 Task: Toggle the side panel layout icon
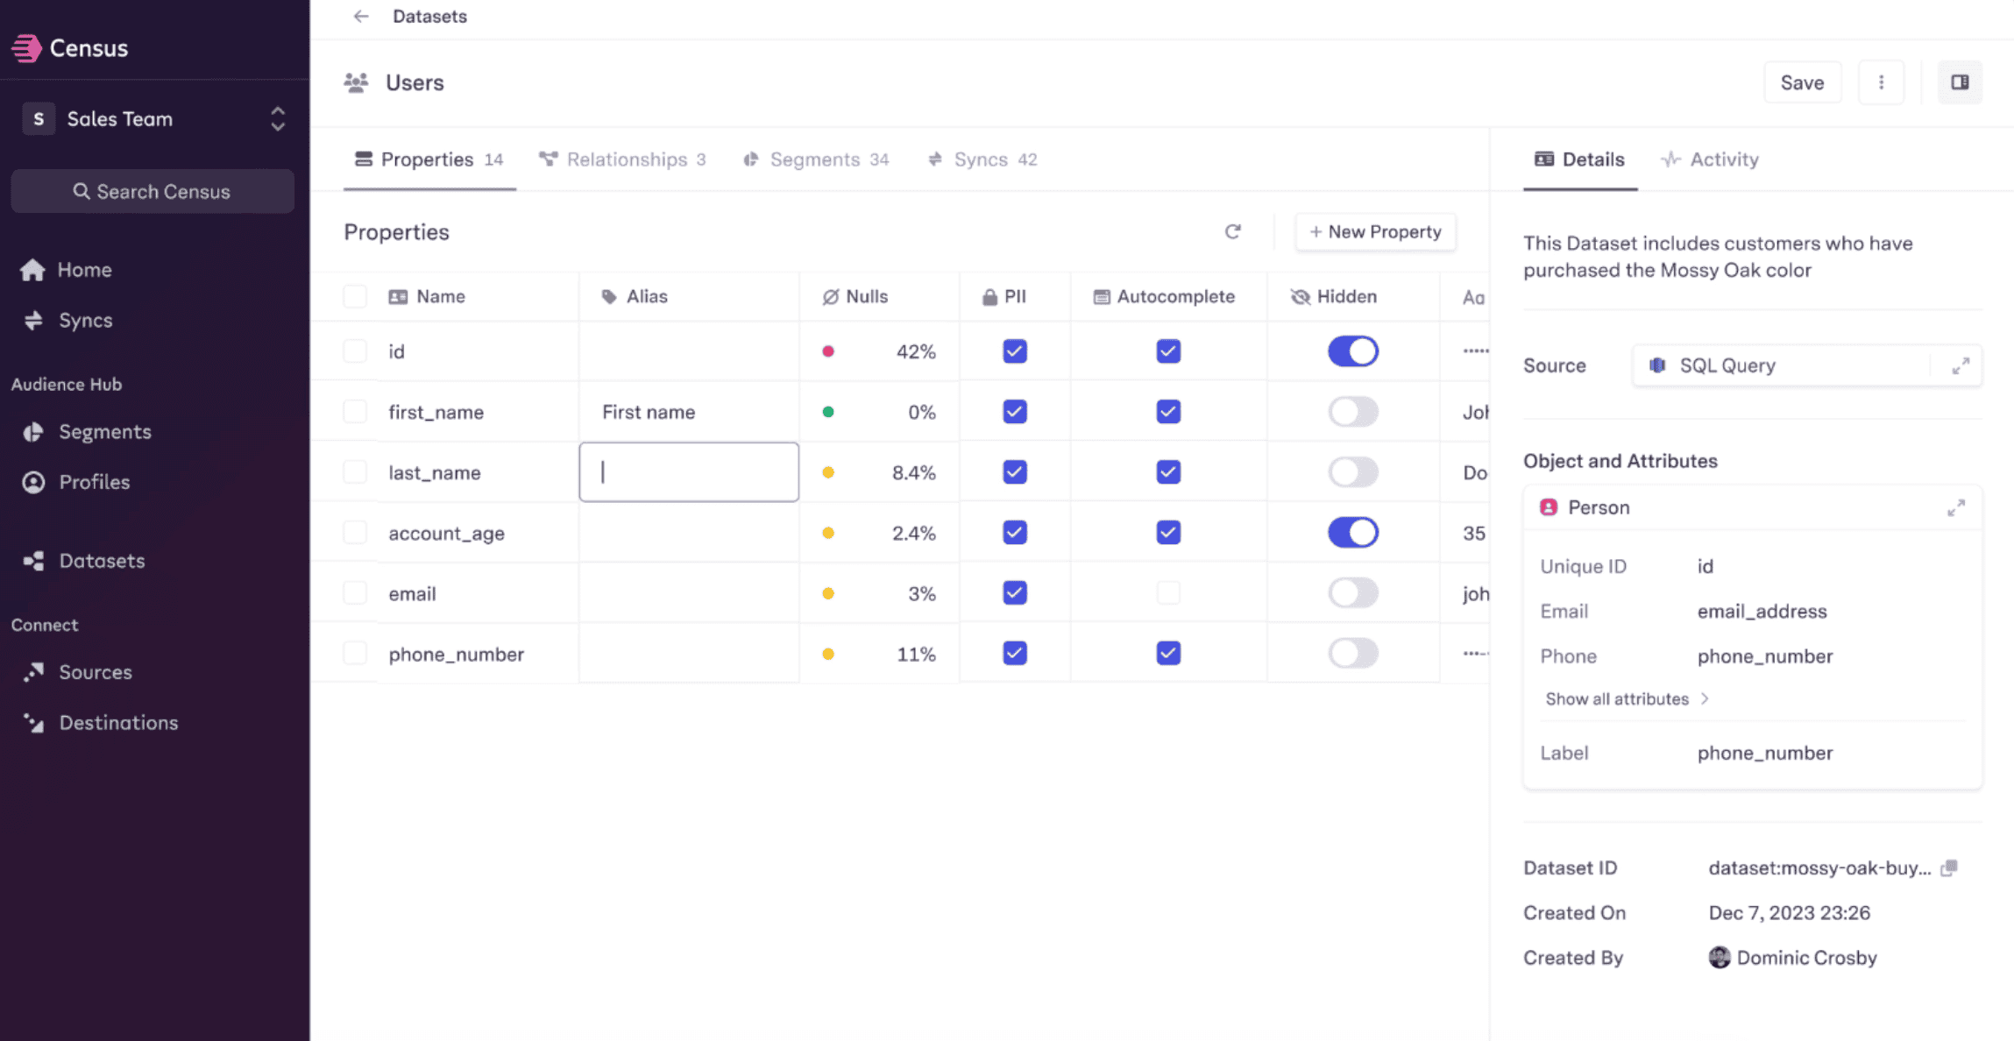pyautogui.click(x=1960, y=82)
